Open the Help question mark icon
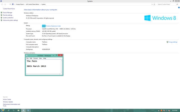The height and width of the screenshot is (112, 180). (179, 8)
